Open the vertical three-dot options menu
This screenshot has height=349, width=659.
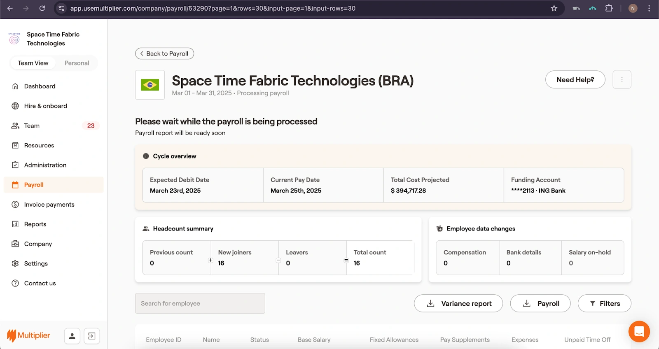click(x=622, y=79)
